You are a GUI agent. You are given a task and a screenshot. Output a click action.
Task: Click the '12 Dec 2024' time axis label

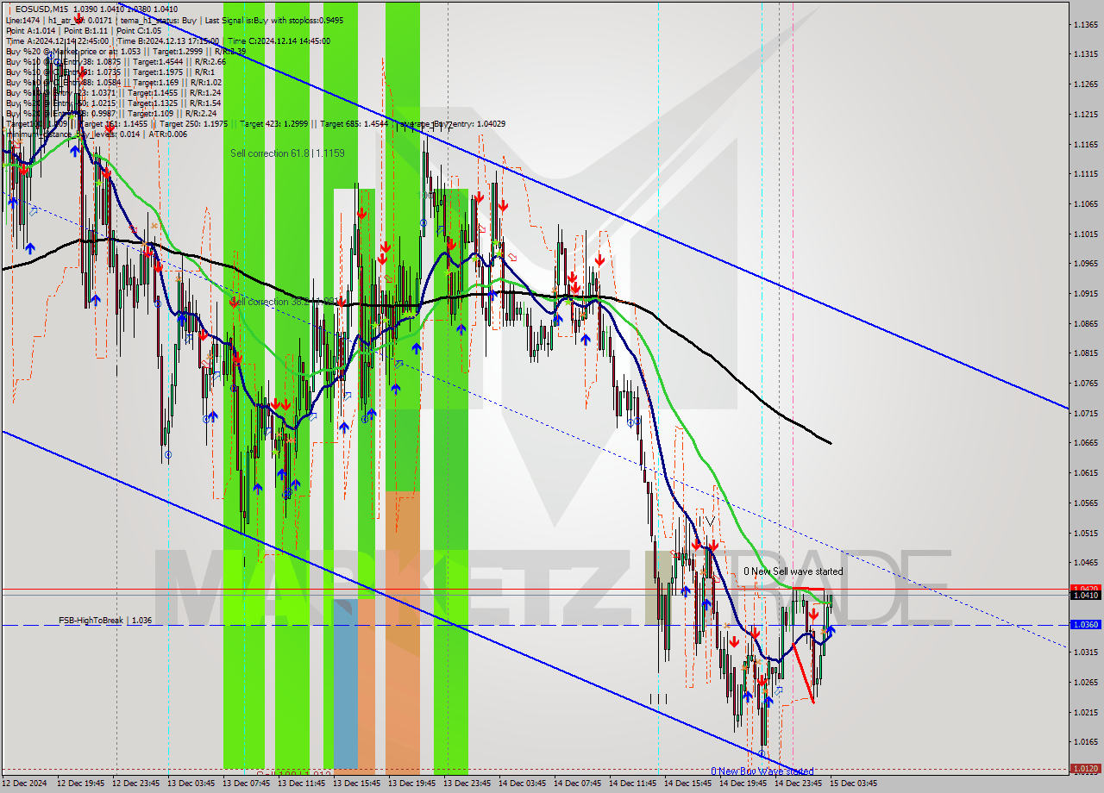tap(26, 784)
